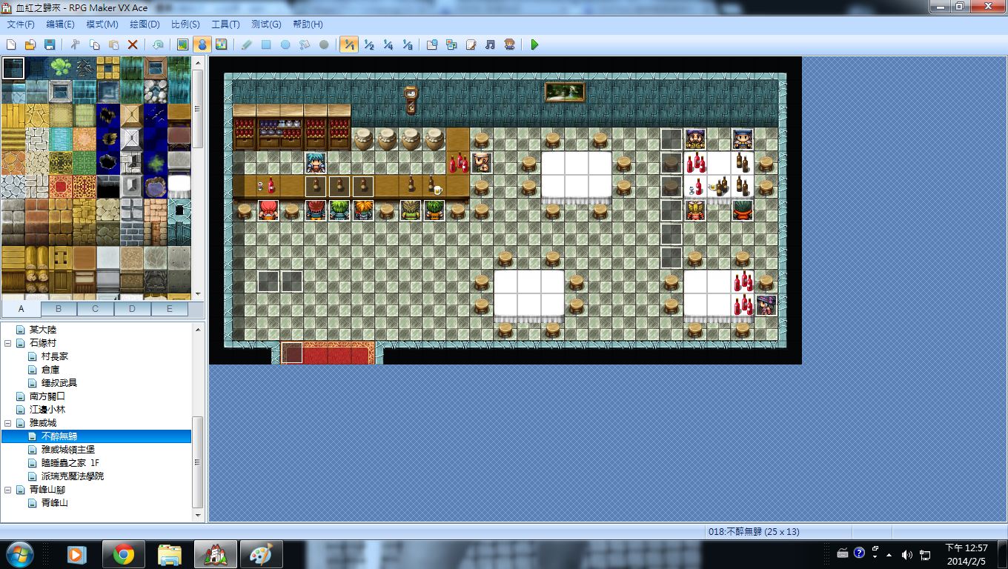Image resolution: width=1008 pixels, height=569 pixels.
Task: Switch to Map editing mode
Action: pyautogui.click(x=182, y=44)
